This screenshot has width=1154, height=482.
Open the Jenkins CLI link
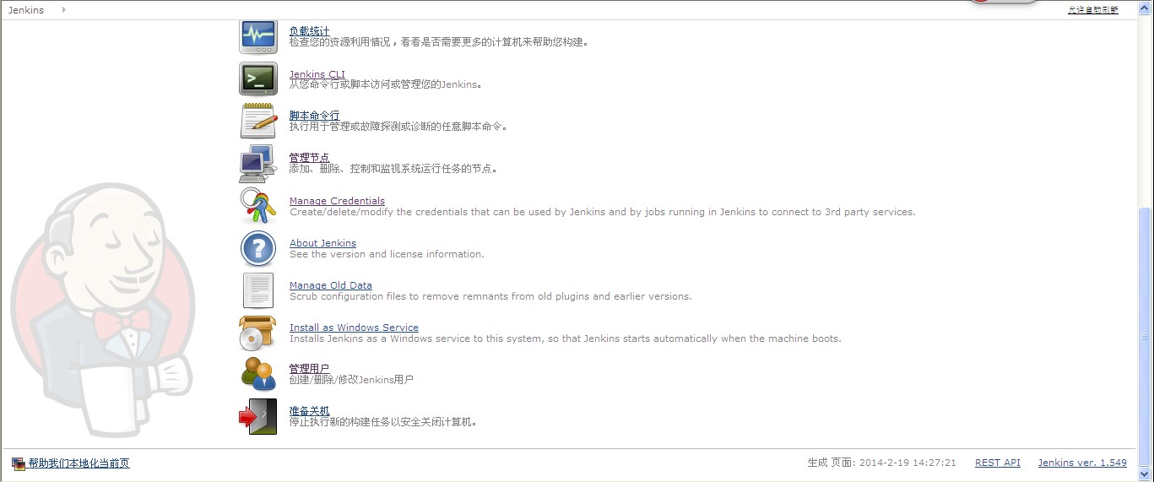[317, 74]
